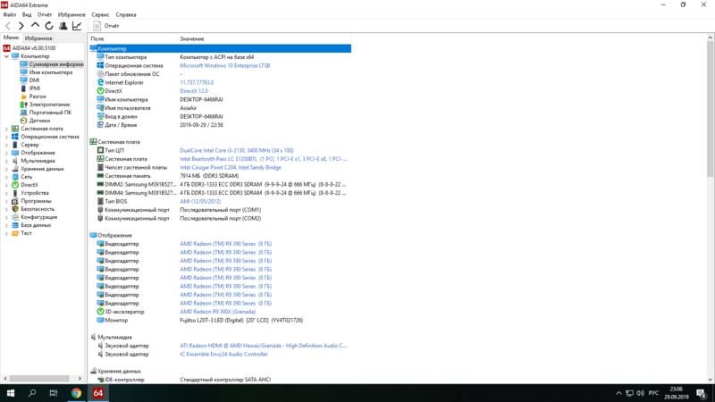This screenshot has width=715, height=402.
Task: Open the Windows Start menu
Action: pyautogui.click(x=11, y=393)
